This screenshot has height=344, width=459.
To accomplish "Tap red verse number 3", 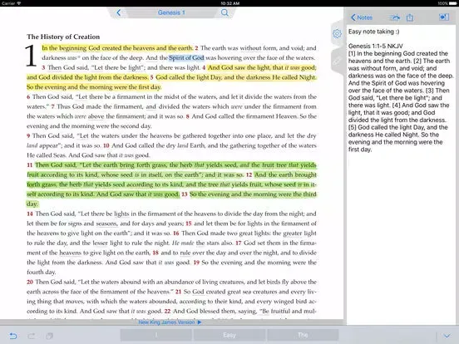I will [x=43, y=67].
